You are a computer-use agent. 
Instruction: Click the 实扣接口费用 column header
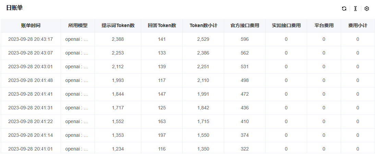pos(286,25)
